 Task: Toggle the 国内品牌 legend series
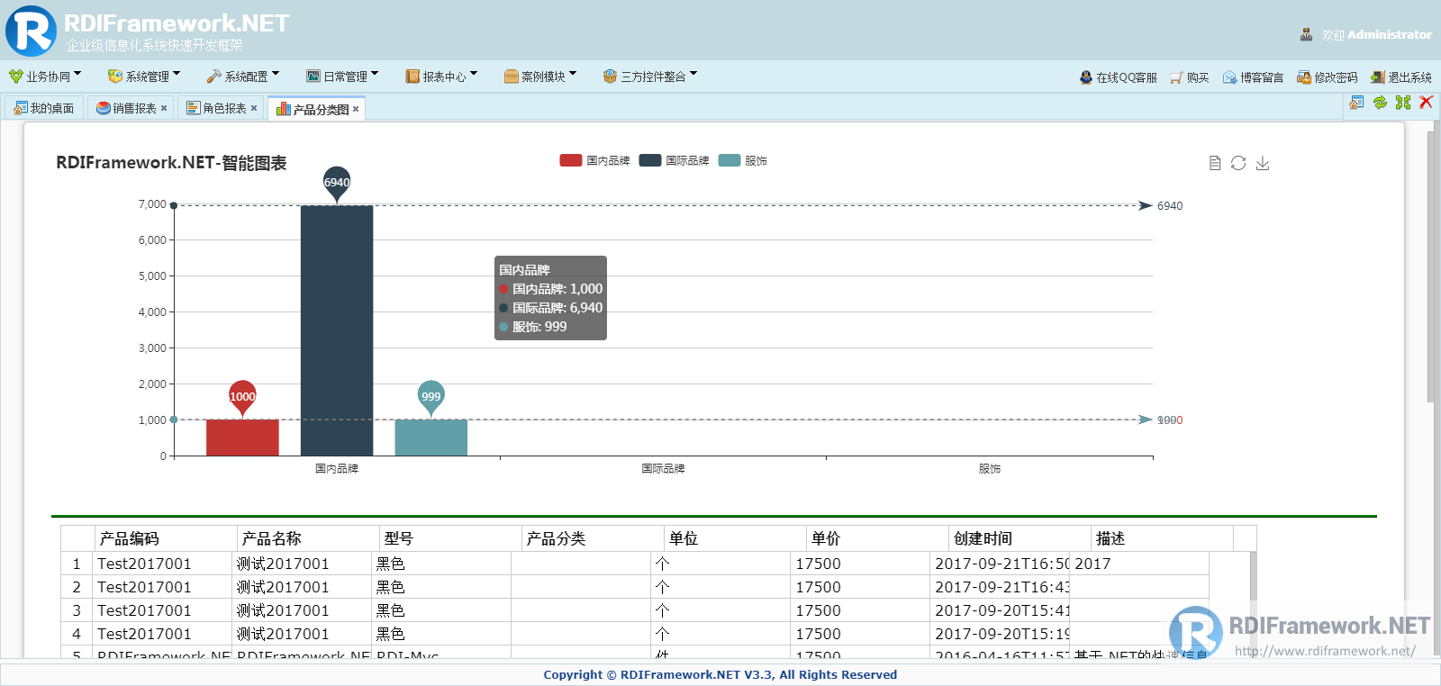click(x=594, y=160)
